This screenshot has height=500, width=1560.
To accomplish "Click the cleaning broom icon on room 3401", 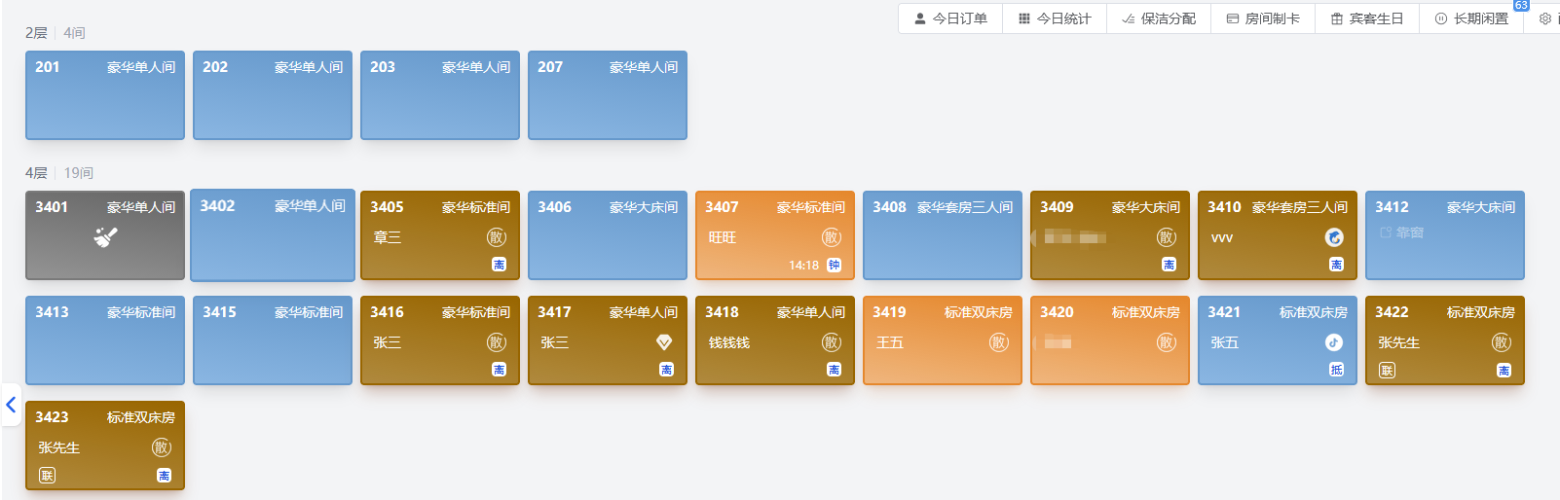I will 105,236.
